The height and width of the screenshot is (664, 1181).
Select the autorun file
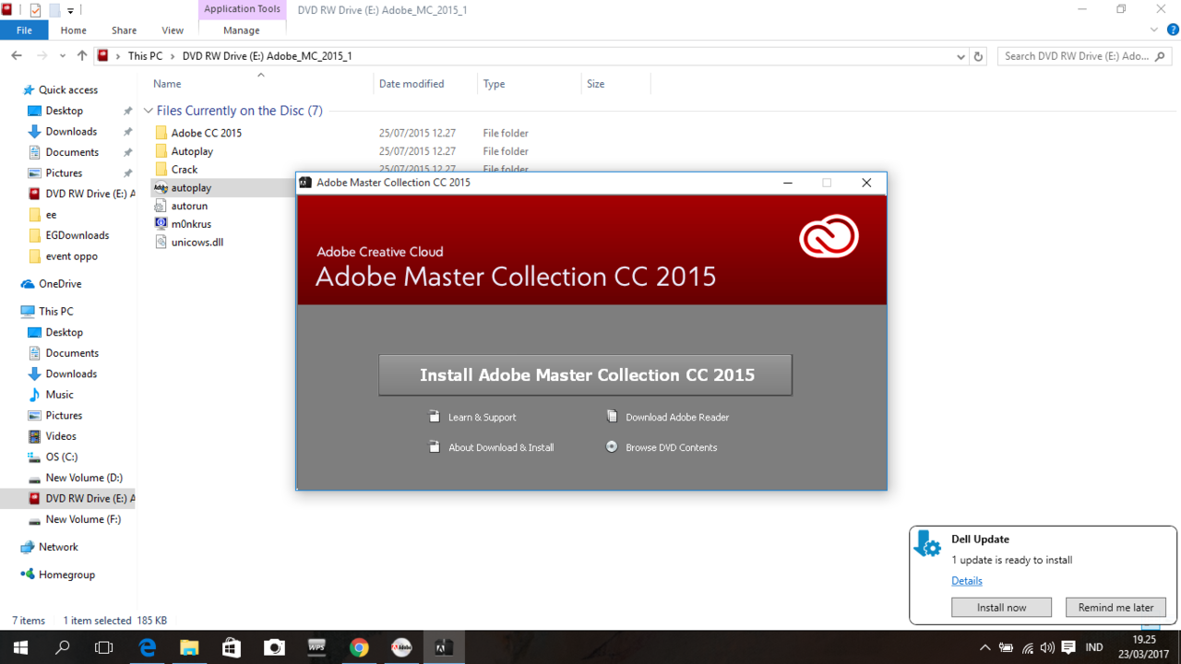(x=189, y=206)
